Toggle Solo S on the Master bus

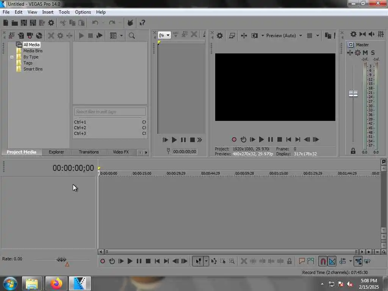point(373,53)
